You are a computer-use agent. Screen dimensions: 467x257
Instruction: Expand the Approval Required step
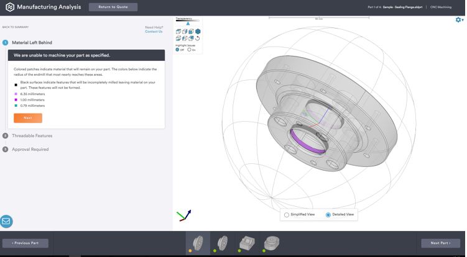[30, 149]
